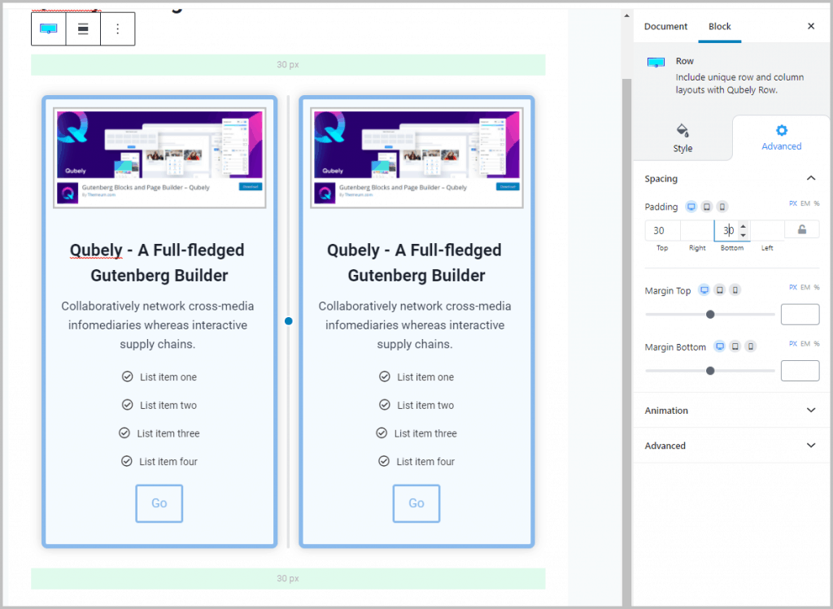Screen dimensions: 833x609
Task: Select List item three in left card
Action: [168, 433]
